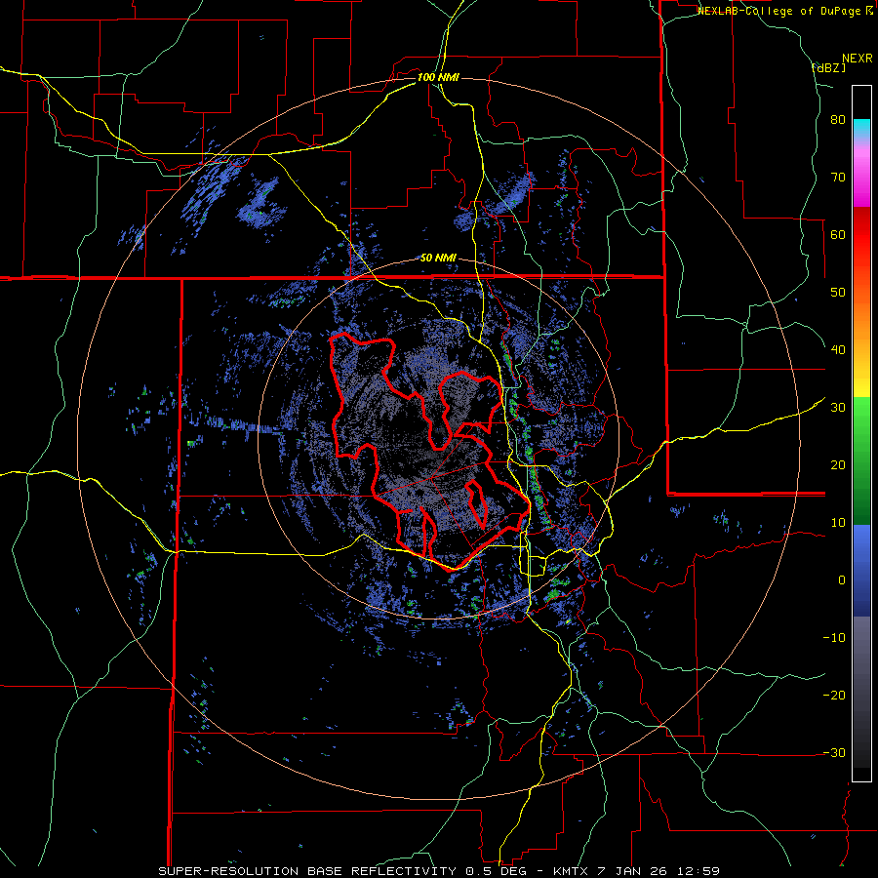Click the 10 value on the dBZ scale
878x878 pixels.
(838, 523)
